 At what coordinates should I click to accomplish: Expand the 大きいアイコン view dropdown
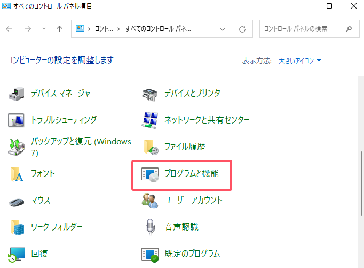pyautogui.click(x=300, y=60)
